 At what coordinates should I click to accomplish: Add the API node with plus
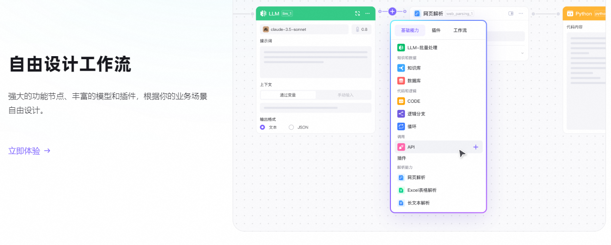click(x=476, y=147)
